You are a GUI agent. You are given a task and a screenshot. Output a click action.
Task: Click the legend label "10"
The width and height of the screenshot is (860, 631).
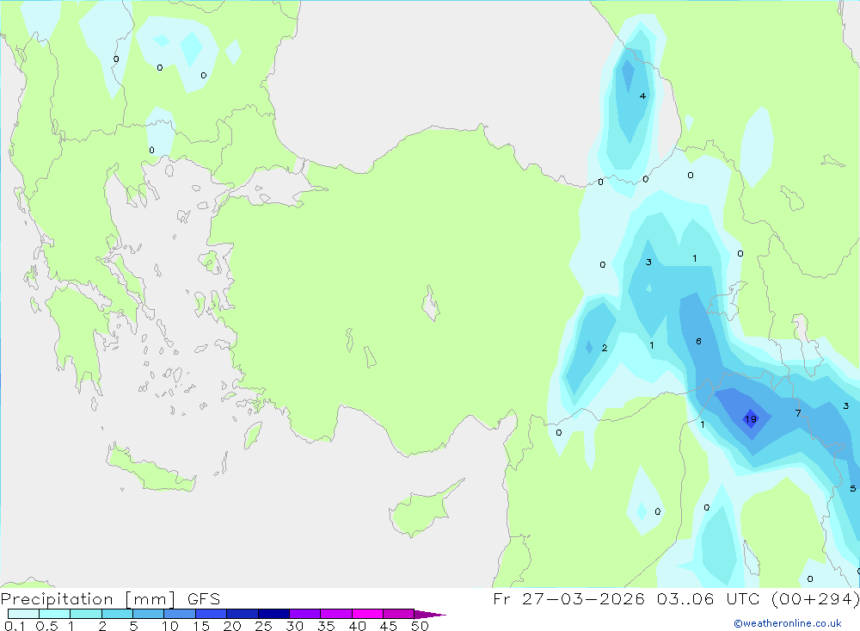(x=170, y=626)
